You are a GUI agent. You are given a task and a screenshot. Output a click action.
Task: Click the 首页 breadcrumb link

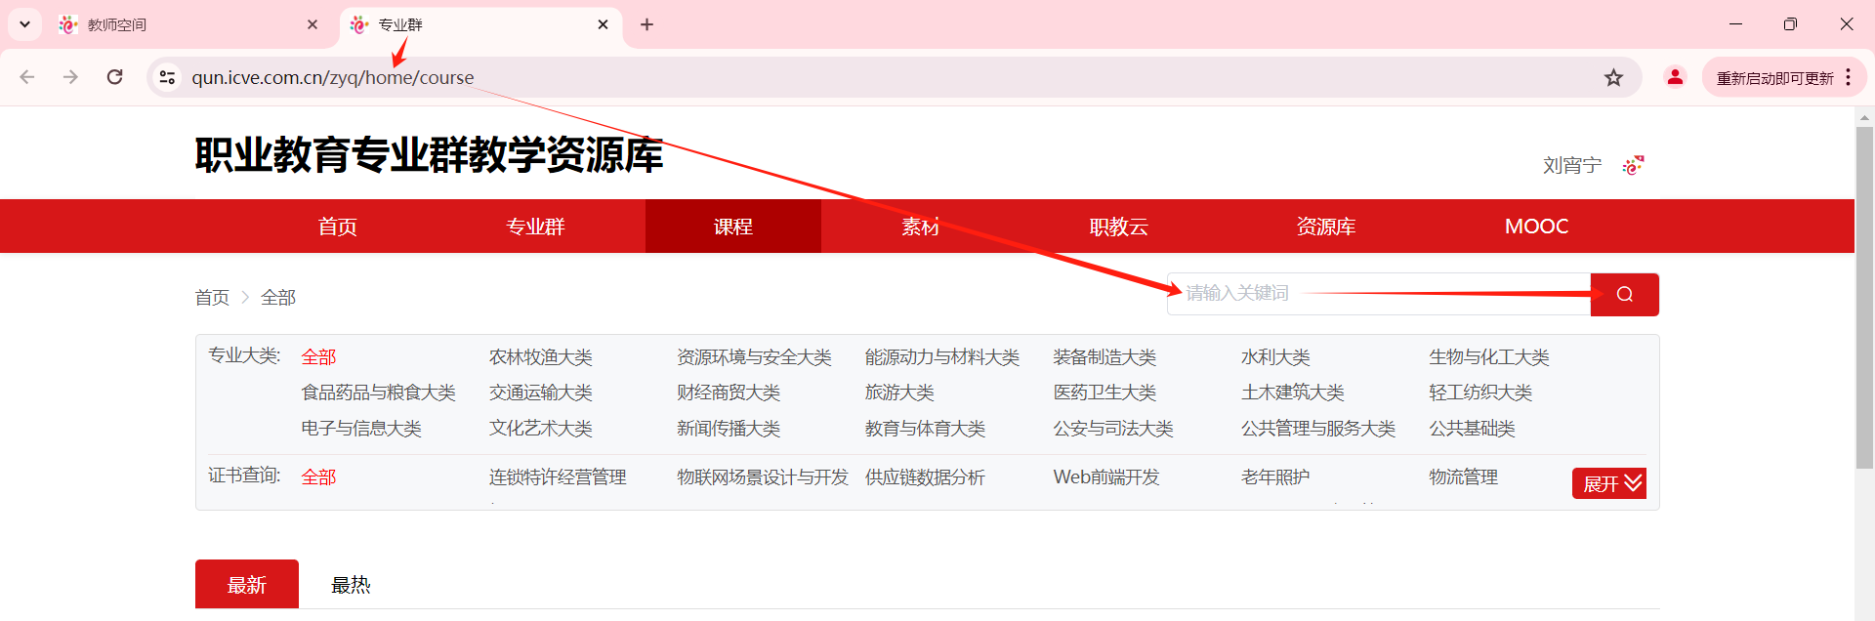[212, 298]
